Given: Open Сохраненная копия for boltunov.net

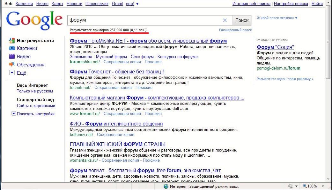Looking at the screenshot, I should [x=115, y=134].
